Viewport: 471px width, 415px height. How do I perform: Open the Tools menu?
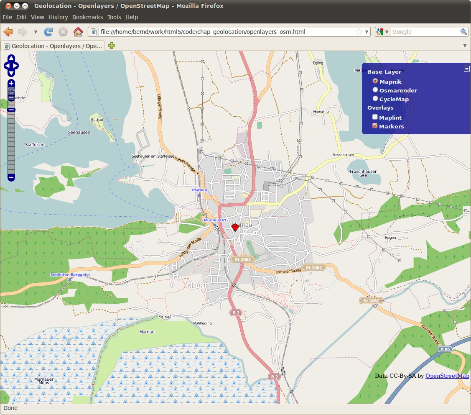[x=114, y=17]
